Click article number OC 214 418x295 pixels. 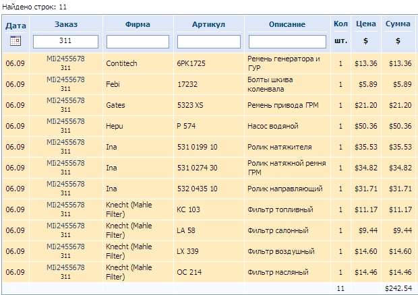coord(189,272)
